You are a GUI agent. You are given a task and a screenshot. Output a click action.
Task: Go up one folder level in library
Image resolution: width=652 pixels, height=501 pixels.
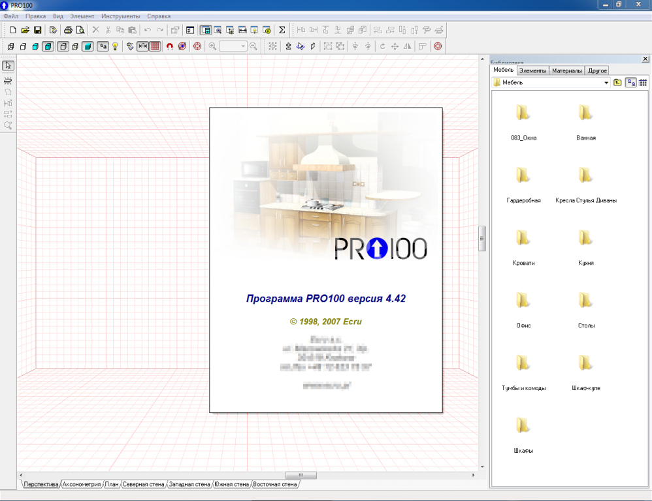click(x=618, y=83)
